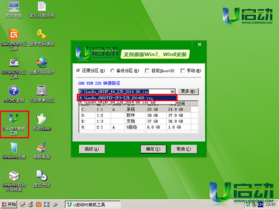Choose GHOSTXP-SP3 iso from dropdown list
This screenshot has height=209, width=279.
pyautogui.click(x=127, y=98)
